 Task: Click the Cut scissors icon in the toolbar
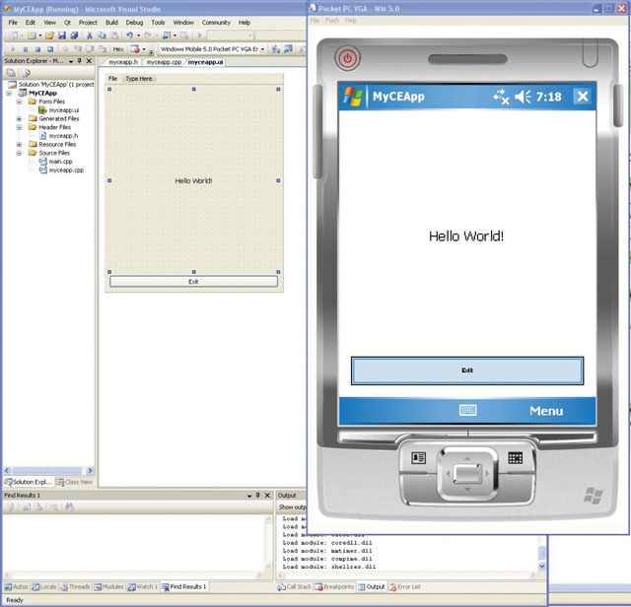coord(89,34)
